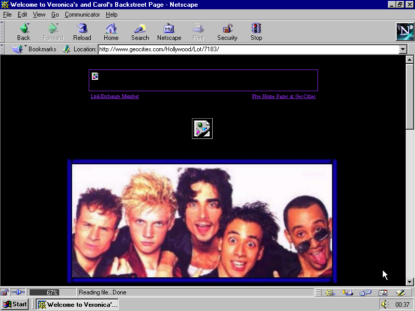
Task: Click the Free Home Pages at GeoCities link
Action: point(284,96)
